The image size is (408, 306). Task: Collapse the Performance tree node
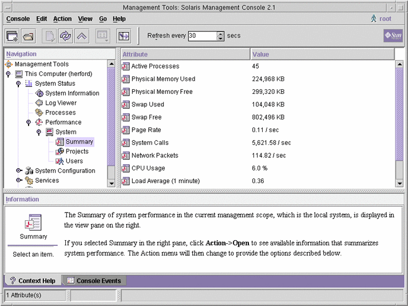[x=29, y=122]
